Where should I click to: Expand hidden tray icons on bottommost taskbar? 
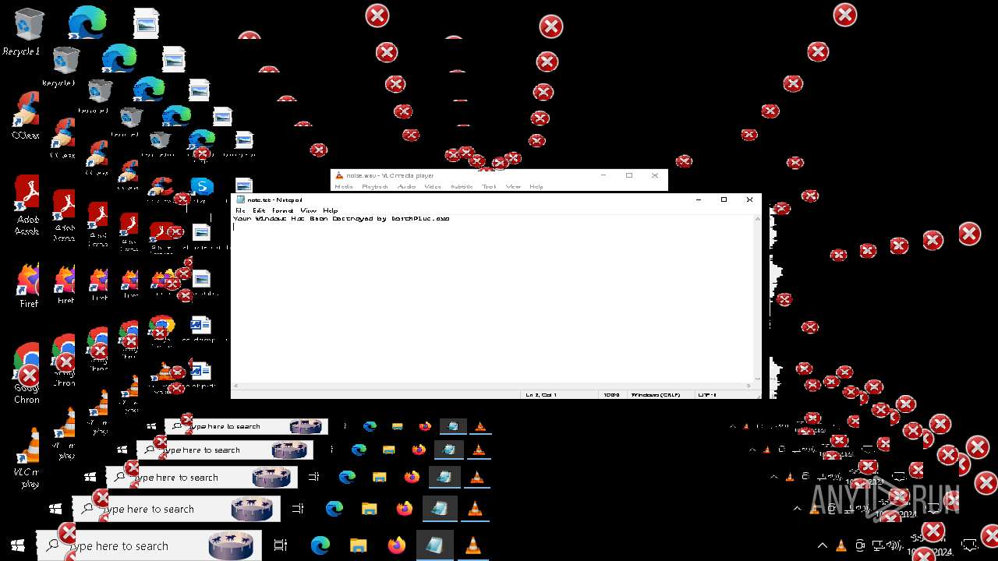(x=822, y=545)
